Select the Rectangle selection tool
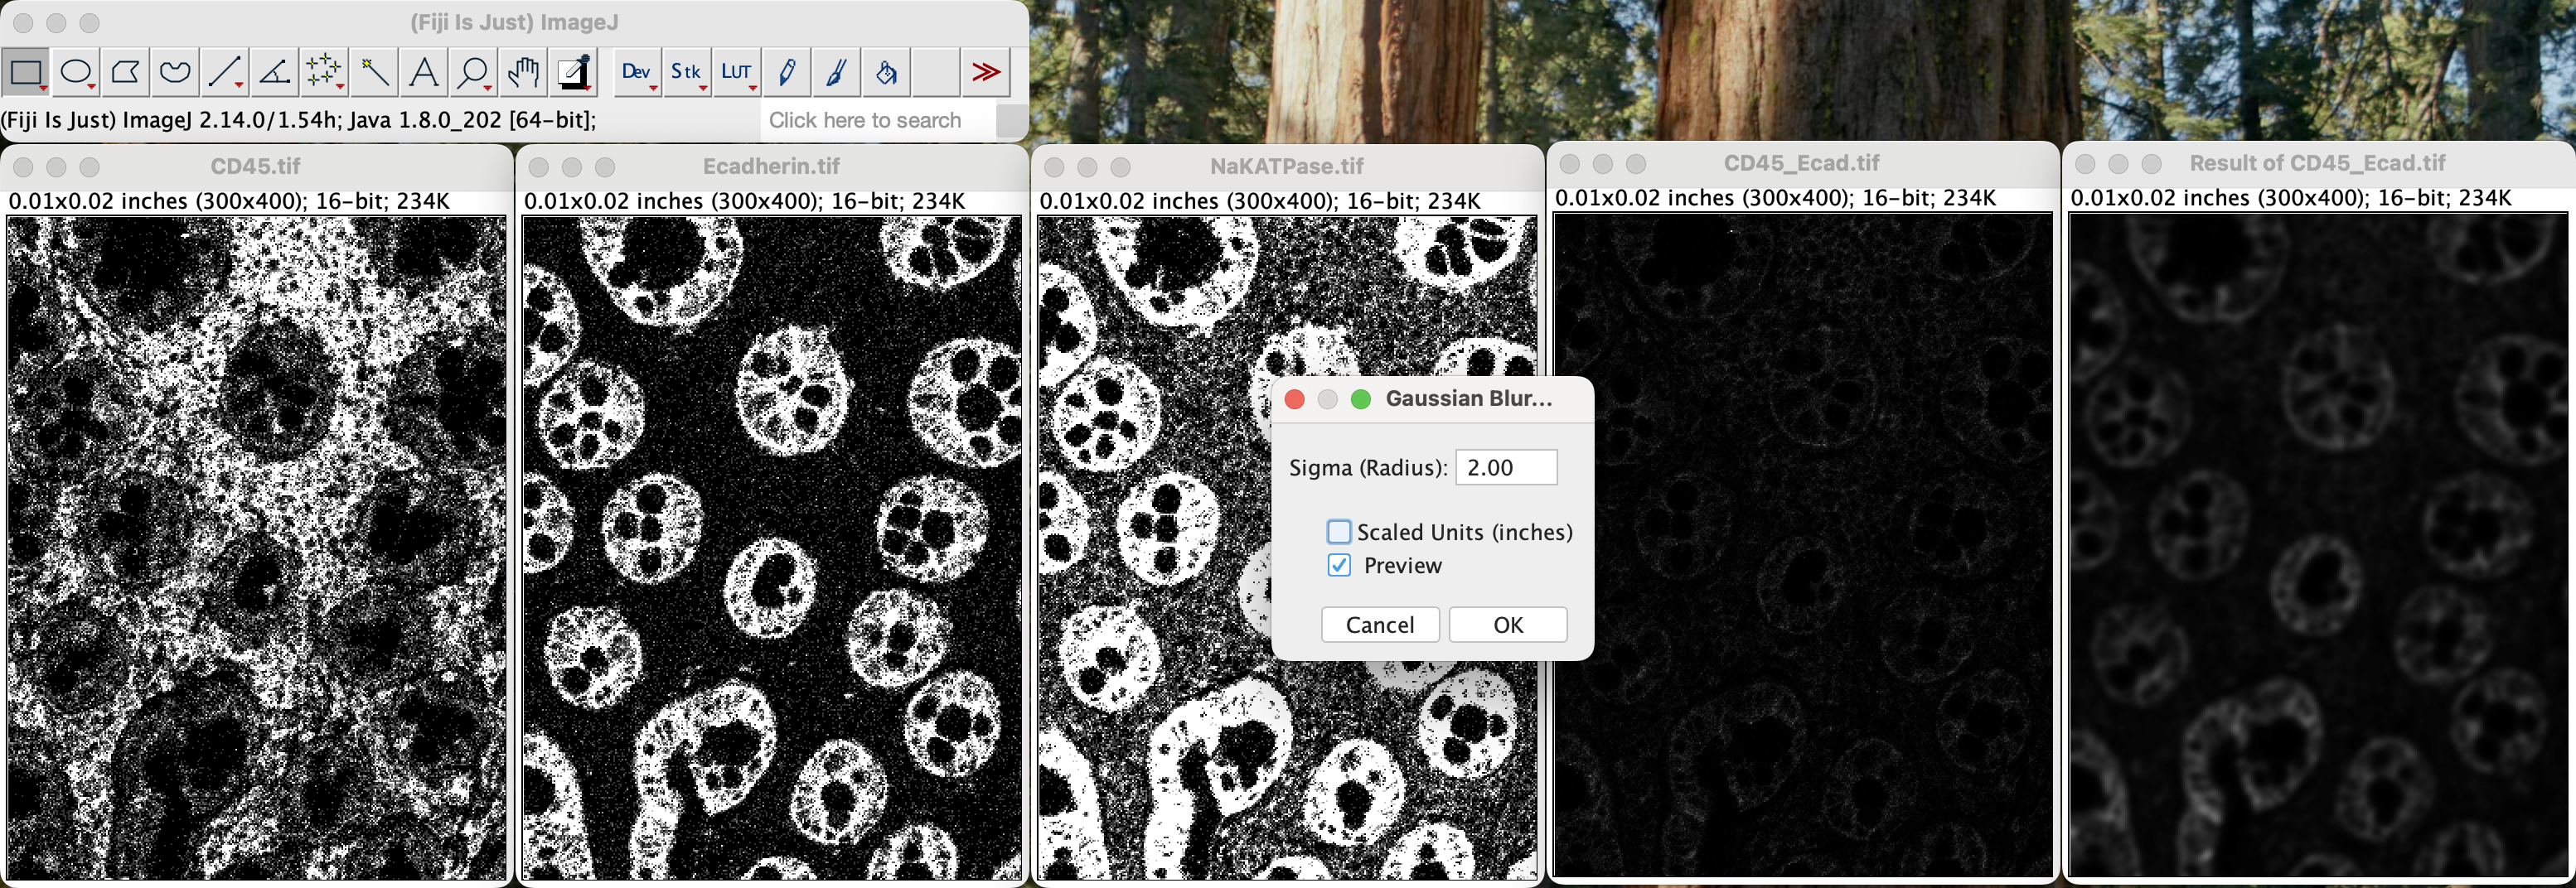Screen dimensions: 2576x888 pos(26,72)
